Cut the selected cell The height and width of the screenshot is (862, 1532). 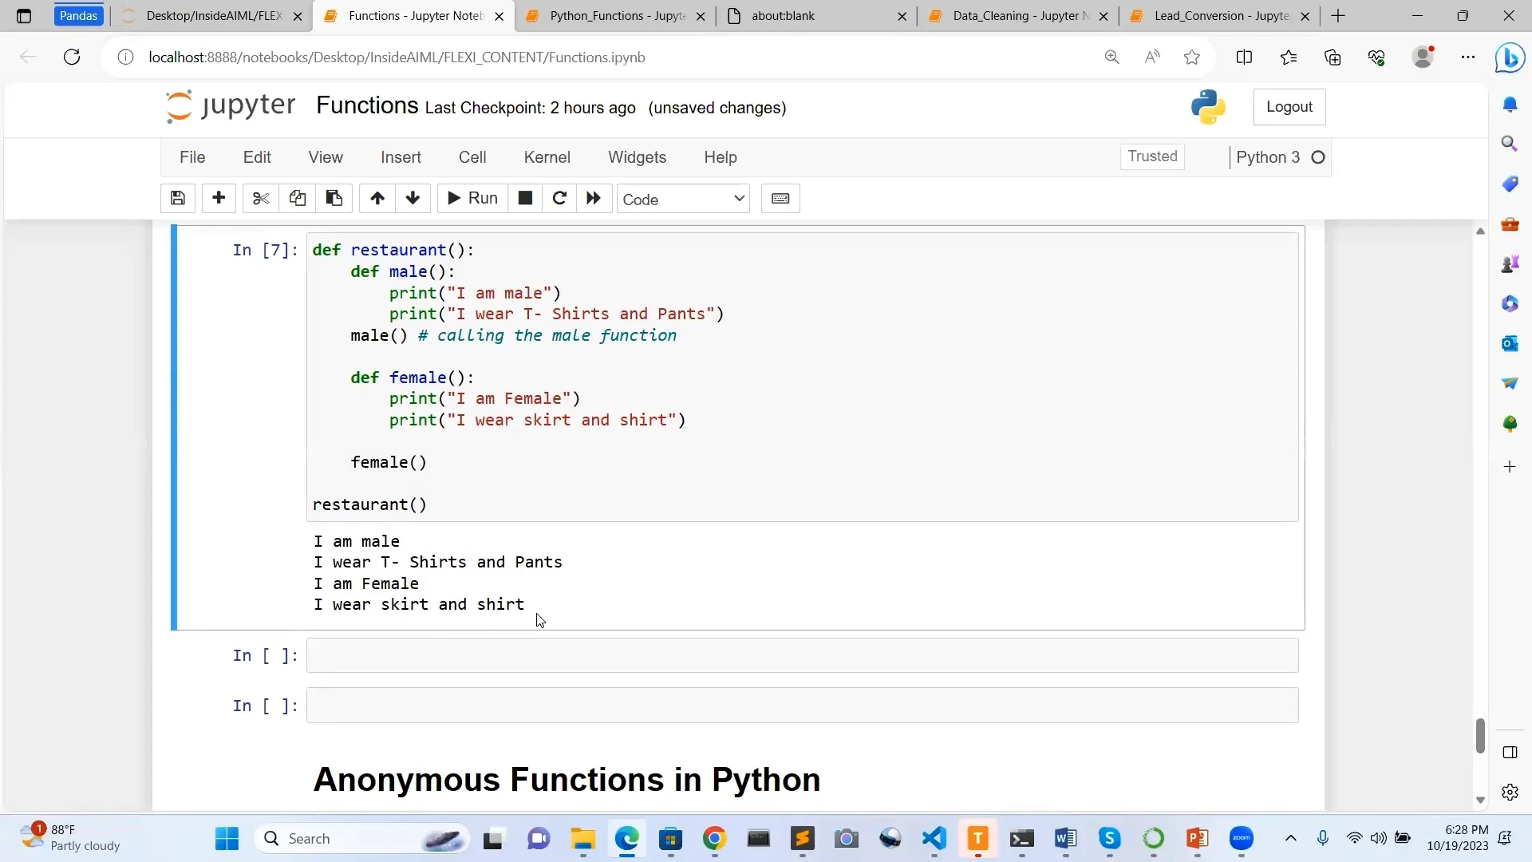(x=260, y=198)
